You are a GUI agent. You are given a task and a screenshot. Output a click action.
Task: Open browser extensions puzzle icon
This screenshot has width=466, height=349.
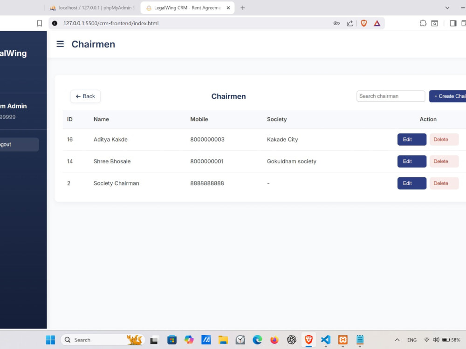coord(423,23)
